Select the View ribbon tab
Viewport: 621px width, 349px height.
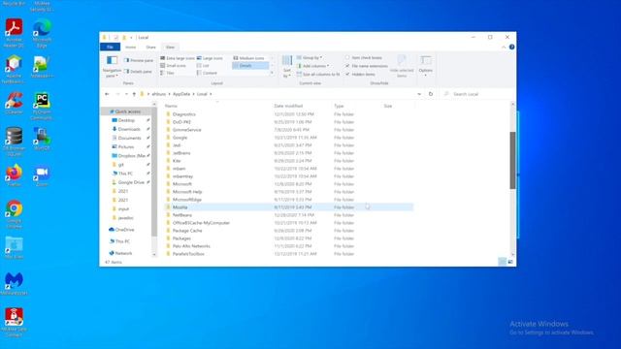point(171,48)
